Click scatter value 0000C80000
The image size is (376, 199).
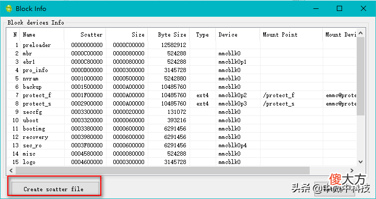coord(87,62)
